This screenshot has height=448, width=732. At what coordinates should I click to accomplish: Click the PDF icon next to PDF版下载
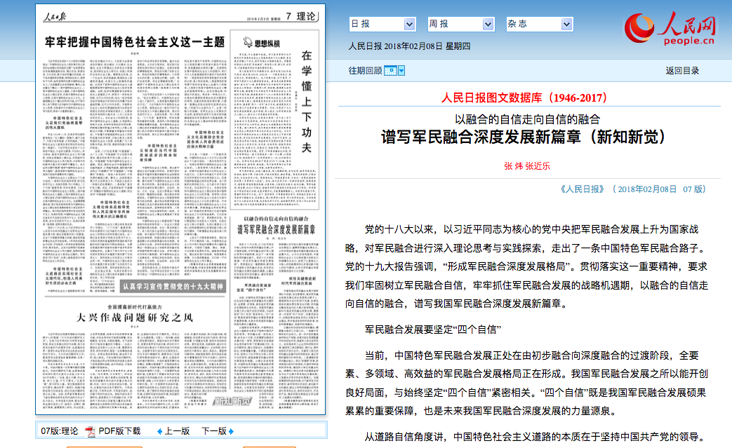[x=90, y=431]
